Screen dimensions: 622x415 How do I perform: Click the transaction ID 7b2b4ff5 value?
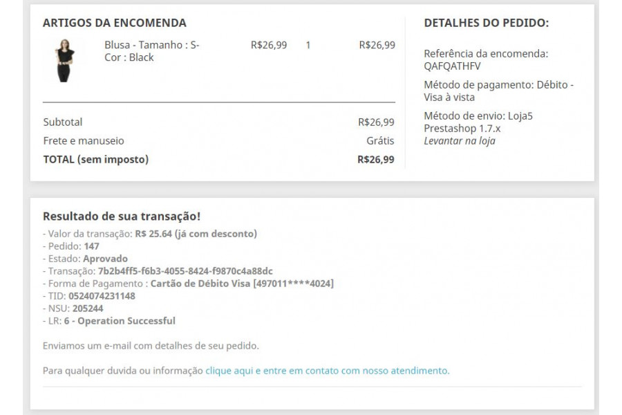click(185, 271)
